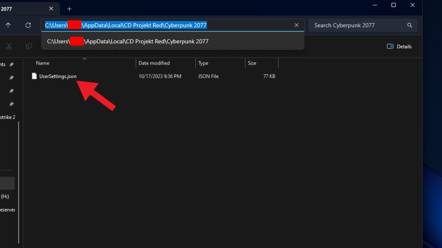
Task: Sort files by the Date modified column
Action: (x=154, y=63)
